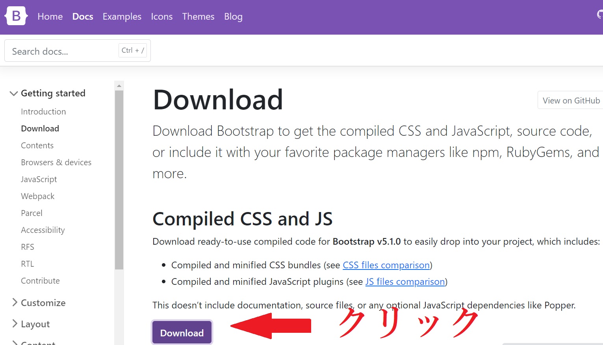Click the sidebar scrollbar thumb
The image size is (603, 345).
119,180
